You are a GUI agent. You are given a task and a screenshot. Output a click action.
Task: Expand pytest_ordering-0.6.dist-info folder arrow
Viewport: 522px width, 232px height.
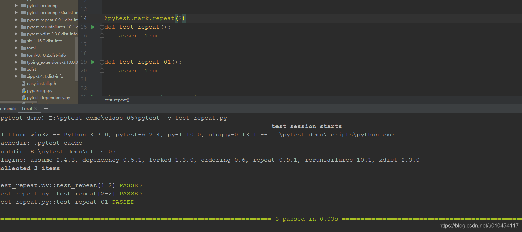[16, 13]
